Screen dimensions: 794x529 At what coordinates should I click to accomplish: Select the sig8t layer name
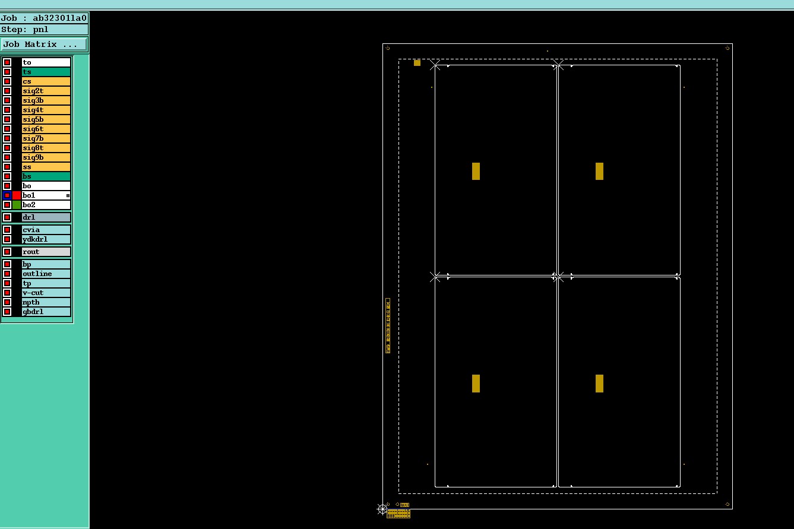coord(46,148)
